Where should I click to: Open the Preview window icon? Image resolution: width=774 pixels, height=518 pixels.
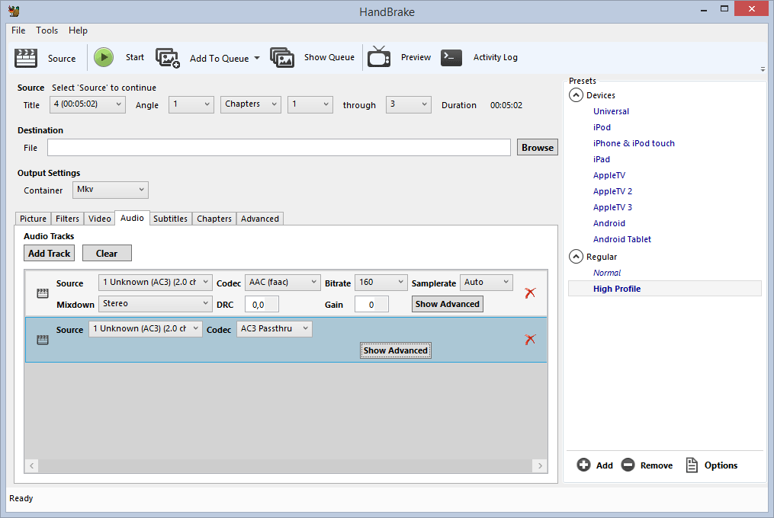[x=379, y=57]
